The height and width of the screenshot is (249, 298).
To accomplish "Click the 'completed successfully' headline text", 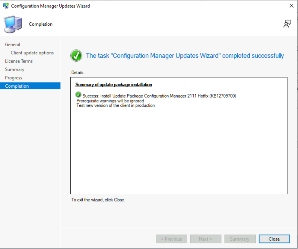I will click(185, 56).
